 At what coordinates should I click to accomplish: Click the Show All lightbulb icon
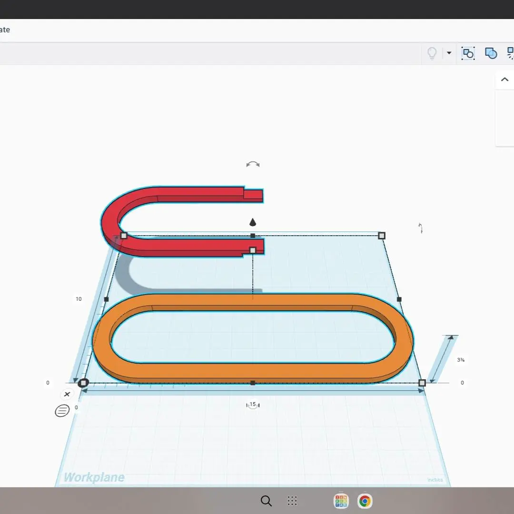432,53
